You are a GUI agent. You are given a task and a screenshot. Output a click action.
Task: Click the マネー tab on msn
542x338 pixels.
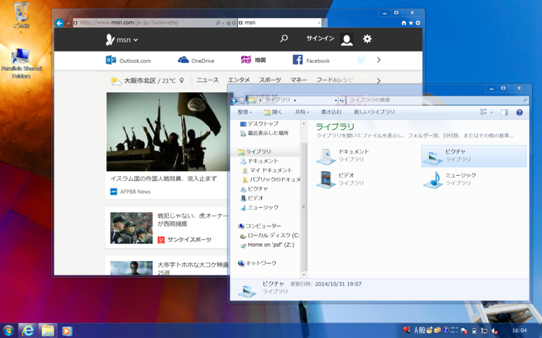(x=299, y=80)
